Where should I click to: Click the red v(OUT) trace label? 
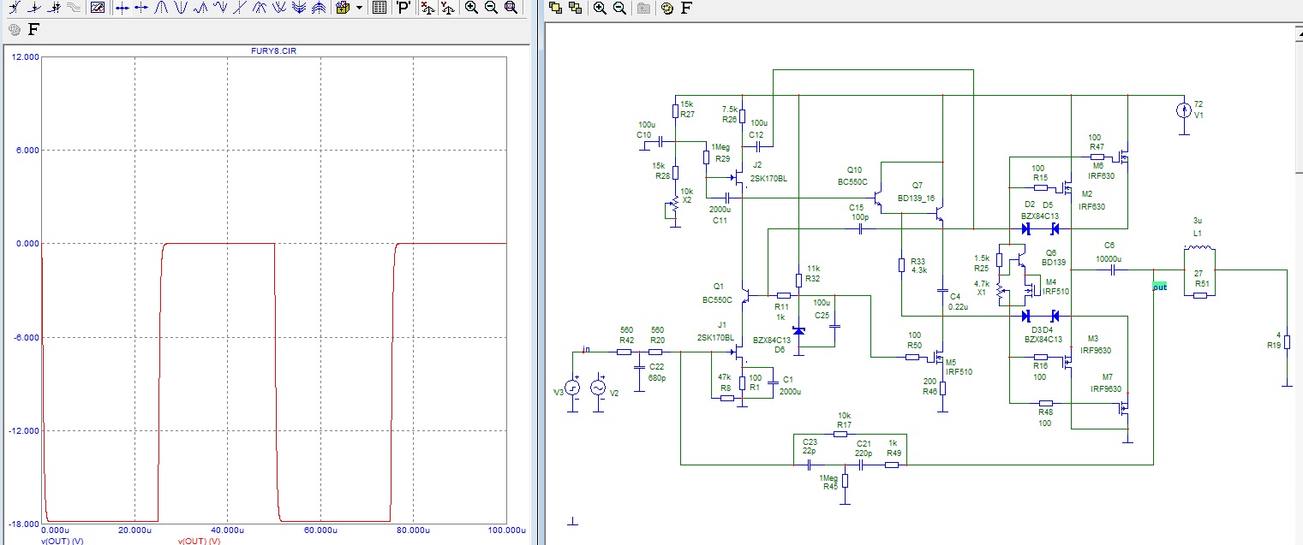[x=199, y=541]
